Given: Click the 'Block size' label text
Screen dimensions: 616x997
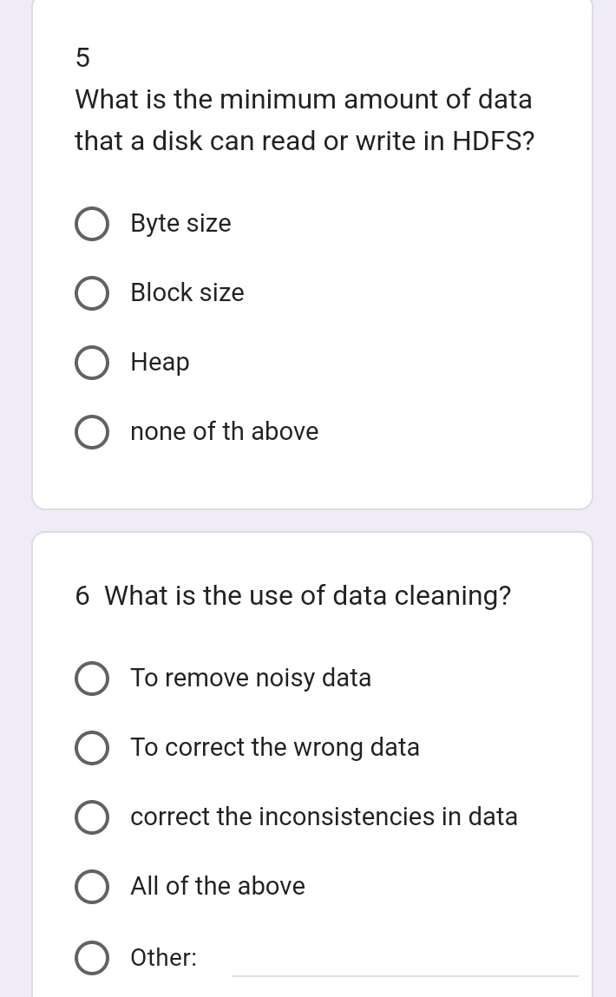Looking at the screenshot, I should pos(187,292).
